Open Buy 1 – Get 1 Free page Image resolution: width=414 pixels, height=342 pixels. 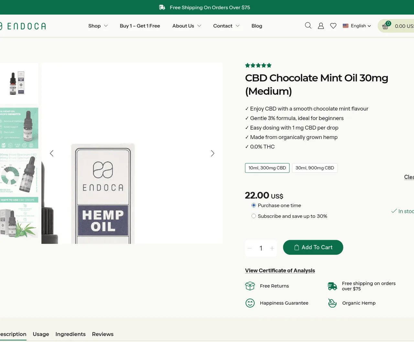(140, 26)
